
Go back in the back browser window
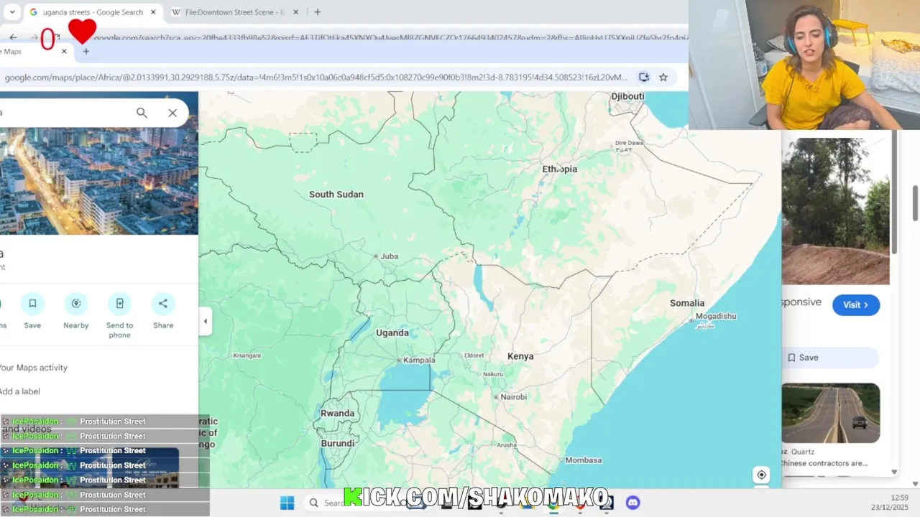(x=13, y=37)
